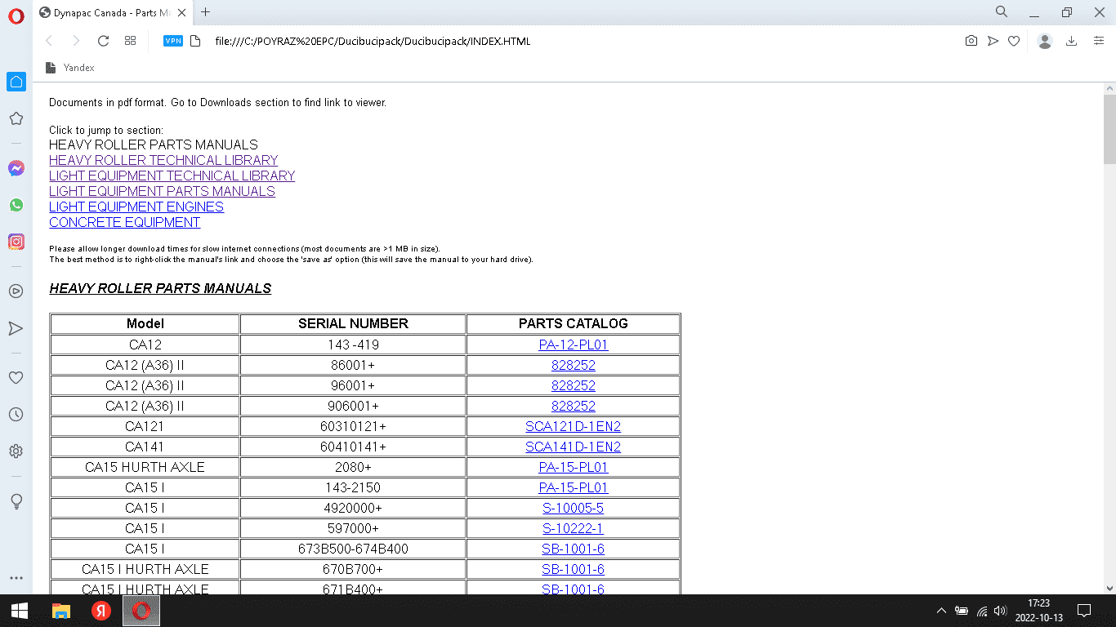
Task: Open parts catalog SCA121D-1EN2
Action: pos(573,426)
